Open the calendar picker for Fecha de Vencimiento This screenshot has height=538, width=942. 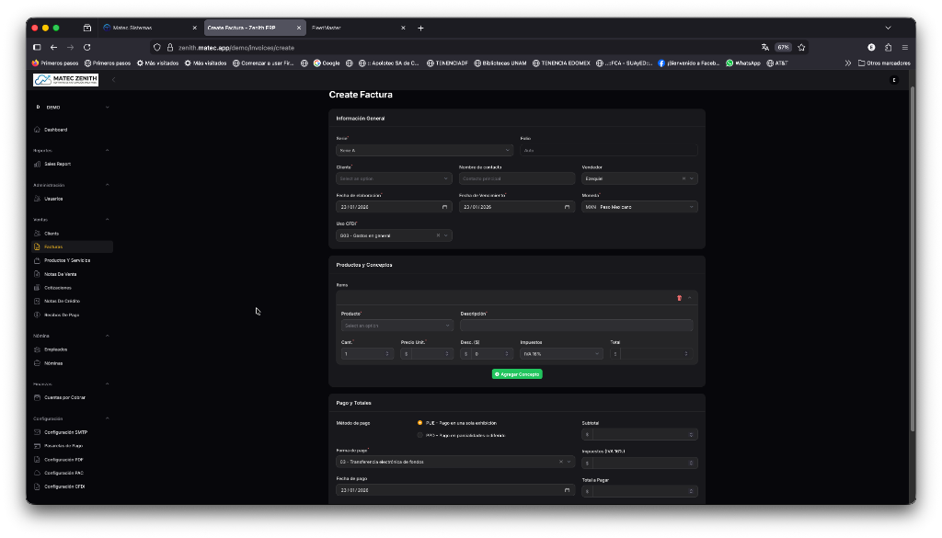click(567, 207)
